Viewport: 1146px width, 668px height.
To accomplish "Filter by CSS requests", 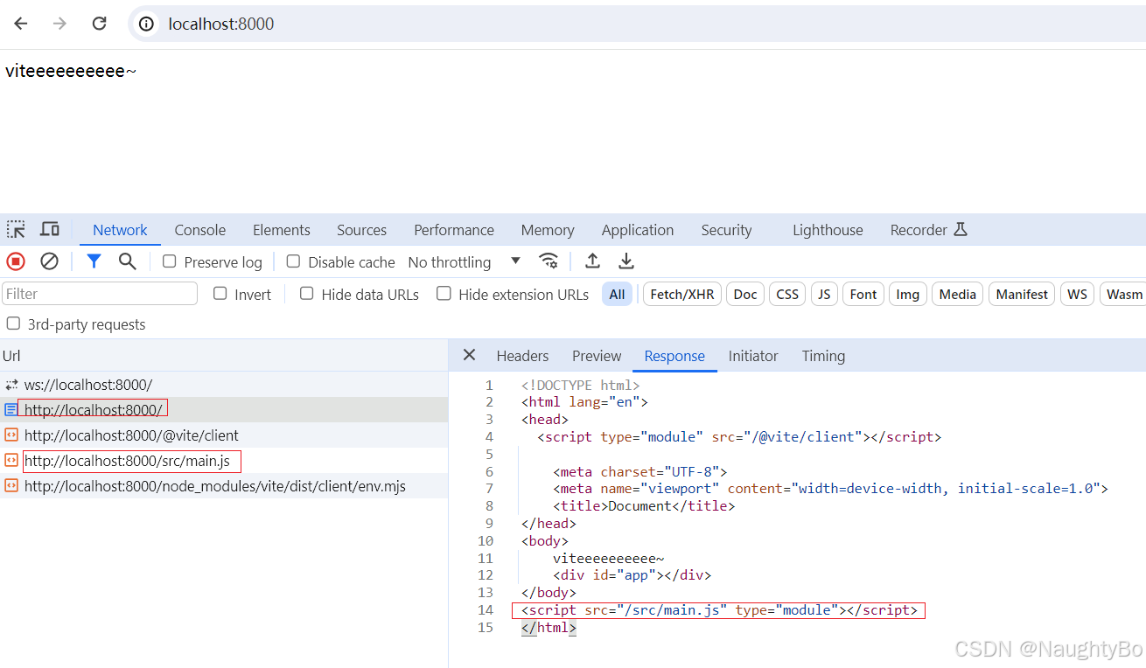I will [x=787, y=294].
